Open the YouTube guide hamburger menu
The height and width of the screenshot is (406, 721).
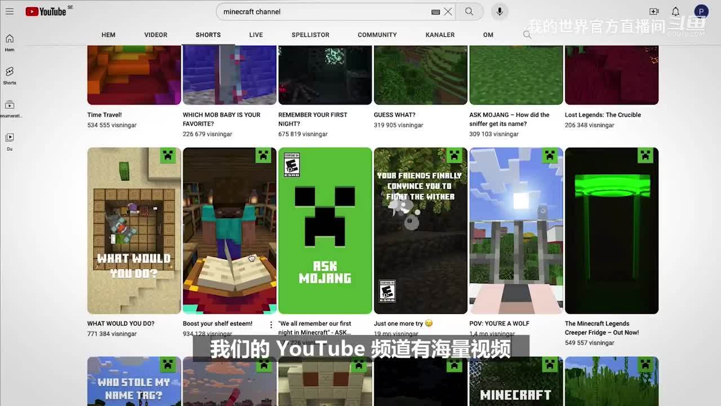coord(10,11)
